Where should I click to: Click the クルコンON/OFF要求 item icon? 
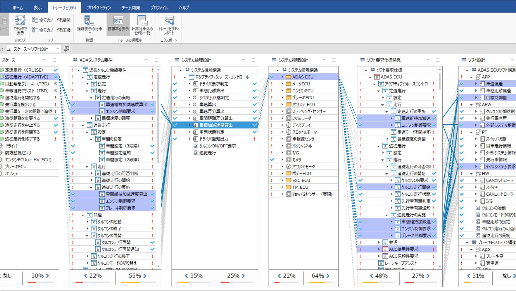[x=196, y=146]
